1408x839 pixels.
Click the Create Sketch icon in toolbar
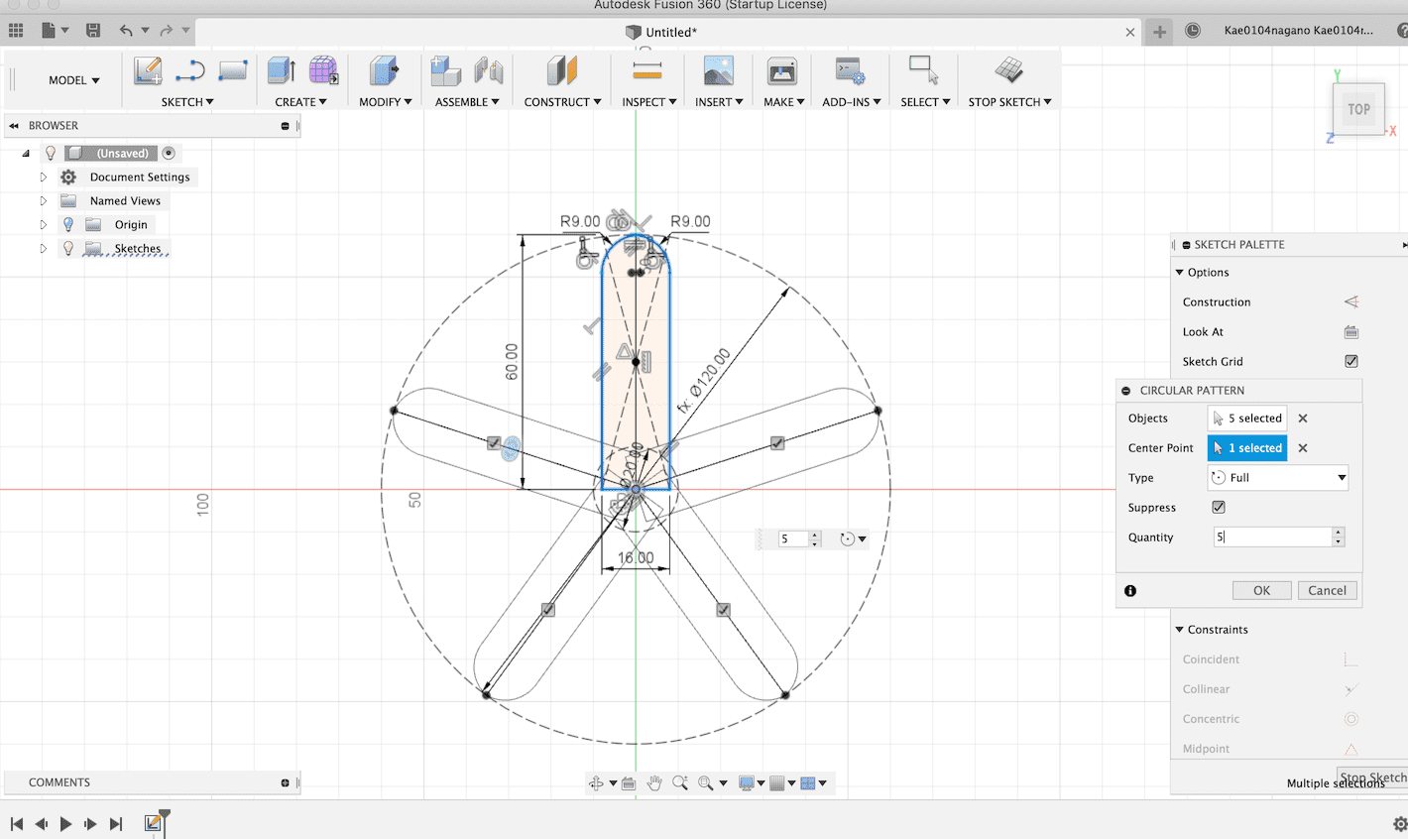148,71
